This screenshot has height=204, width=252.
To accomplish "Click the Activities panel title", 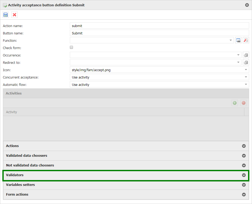I will click(14, 93).
